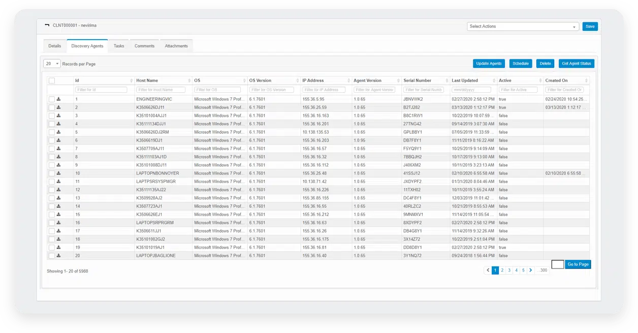Click download icon for LAPTOPJBAGLIONE row
The width and height of the screenshot is (638, 333).
pyautogui.click(x=58, y=255)
